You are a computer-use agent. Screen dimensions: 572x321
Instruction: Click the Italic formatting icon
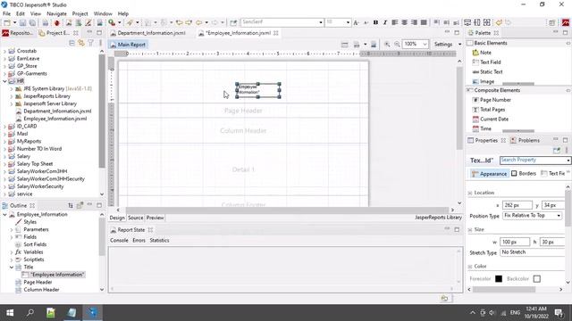tap(385, 22)
